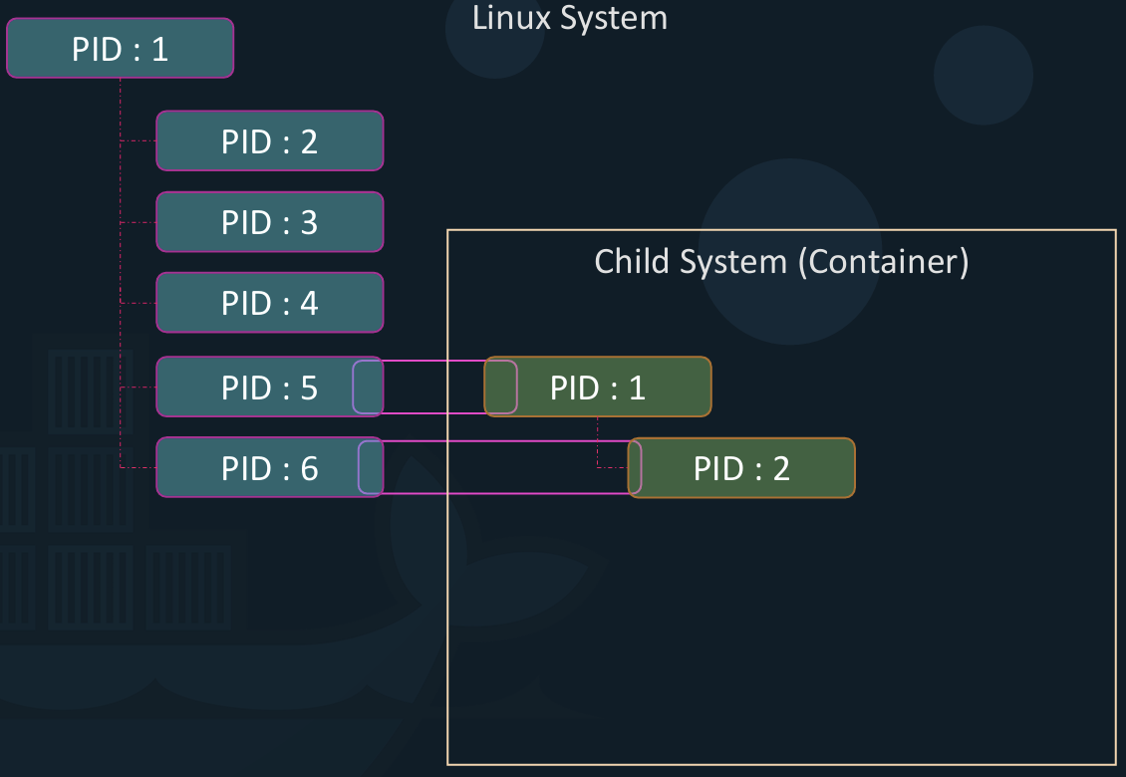This screenshot has height=777, width=1126.
Task: Click the PID : 3 process box
Action: click(269, 222)
